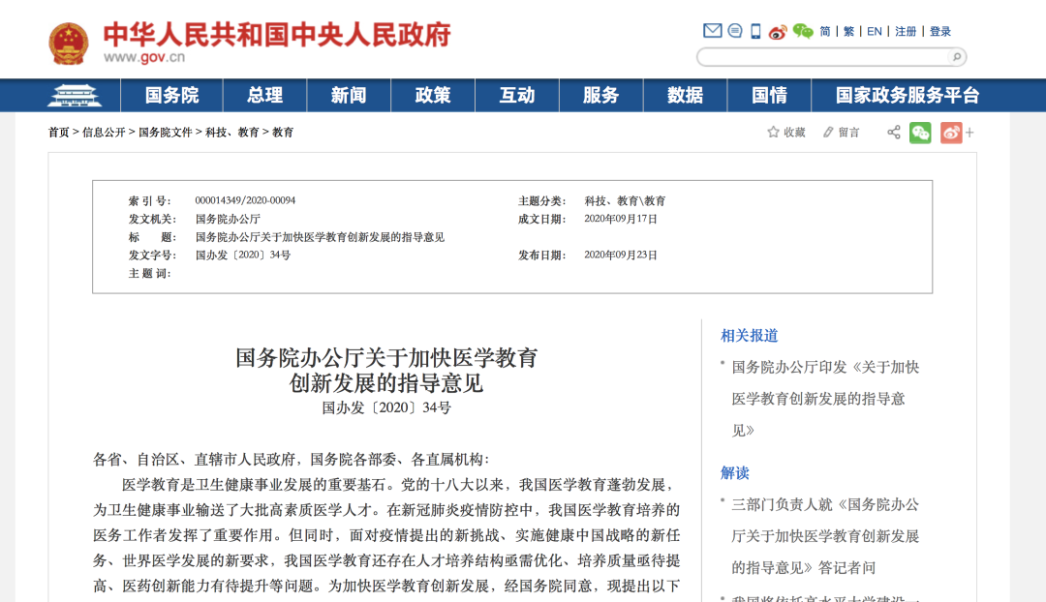Open the 总理 menu
Viewport: 1046px width, 602px height.
pos(264,96)
